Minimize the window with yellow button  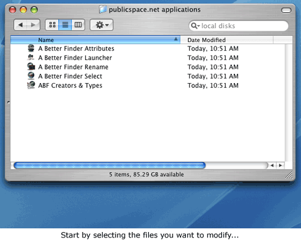[23, 10]
